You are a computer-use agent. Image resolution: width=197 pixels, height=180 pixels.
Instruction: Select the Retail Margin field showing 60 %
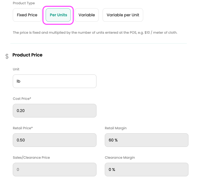click(x=146, y=140)
